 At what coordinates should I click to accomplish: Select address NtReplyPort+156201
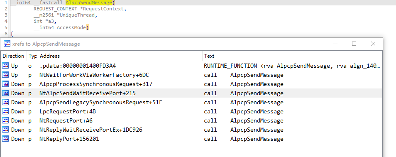tap(69, 139)
